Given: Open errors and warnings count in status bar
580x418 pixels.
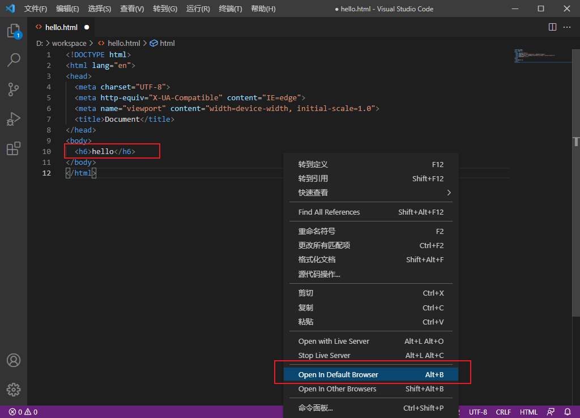Looking at the screenshot, I should point(23,412).
